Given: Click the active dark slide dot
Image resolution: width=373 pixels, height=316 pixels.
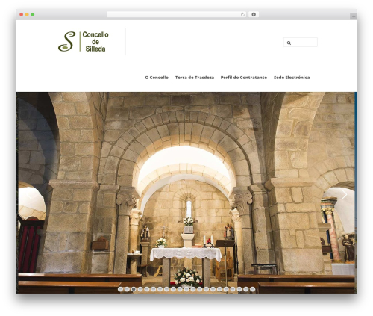Looking at the screenshot, I should click(134, 289).
